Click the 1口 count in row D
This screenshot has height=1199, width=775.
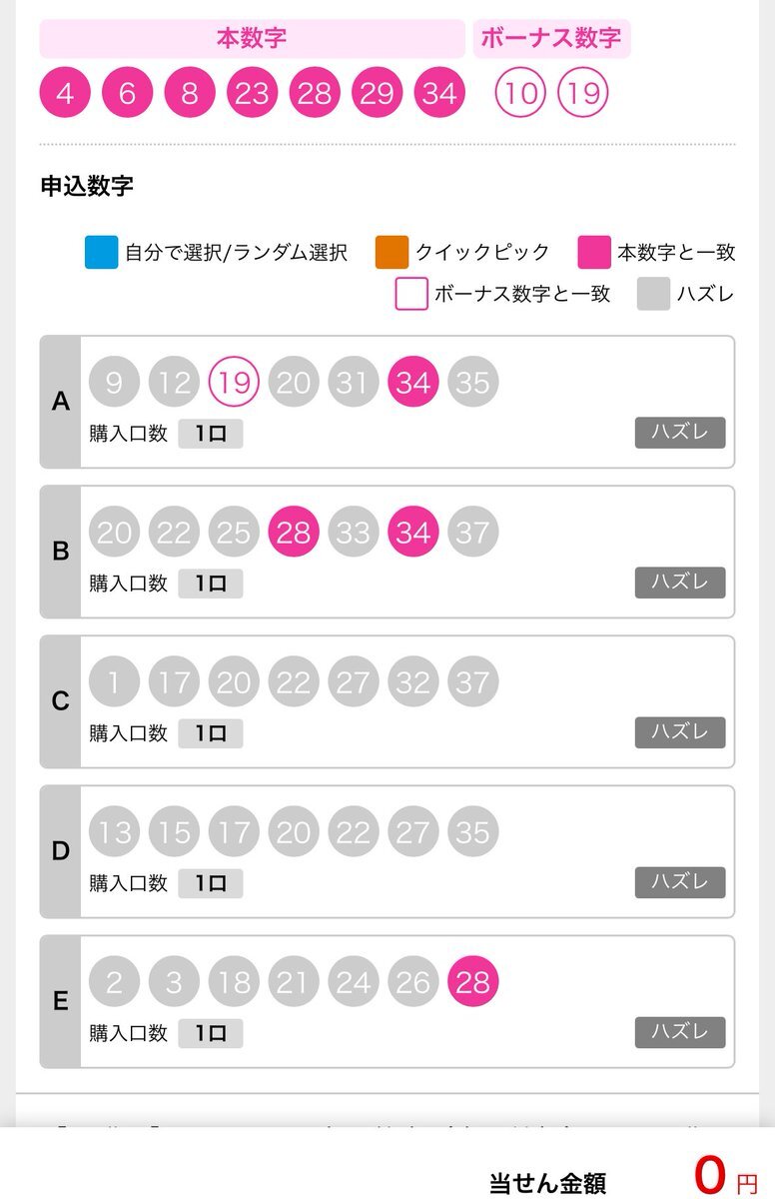(211, 883)
